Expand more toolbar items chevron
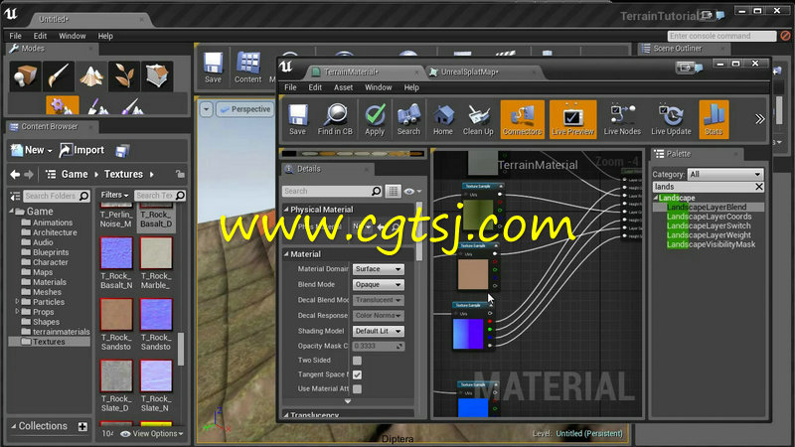Image resolution: width=795 pixels, height=447 pixels. coord(759,119)
